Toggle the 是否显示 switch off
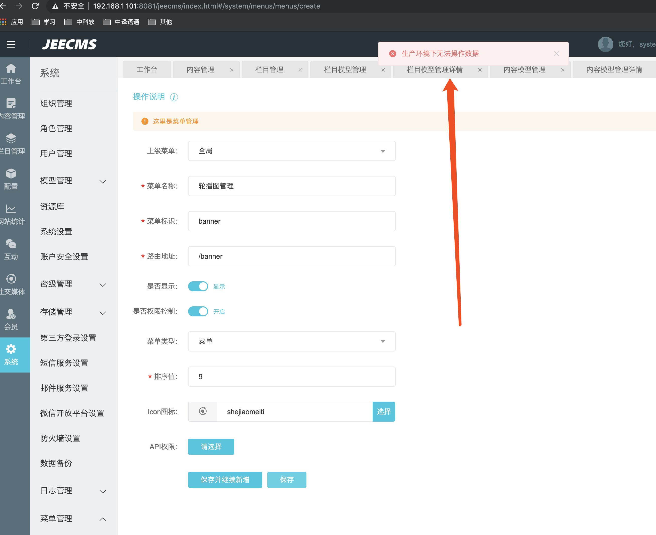The height and width of the screenshot is (535, 656). [198, 286]
